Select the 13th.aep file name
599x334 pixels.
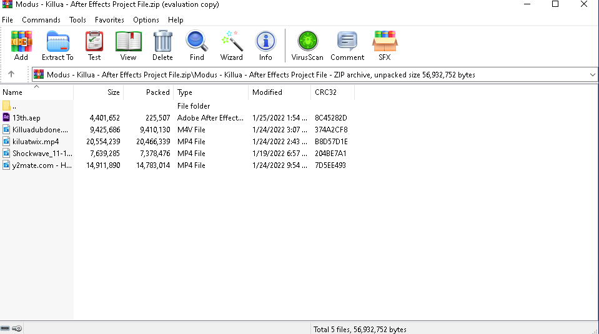coord(26,118)
